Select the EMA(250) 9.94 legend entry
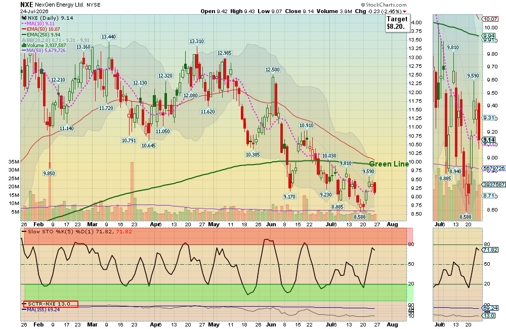The image size is (506, 329). [x=41, y=34]
